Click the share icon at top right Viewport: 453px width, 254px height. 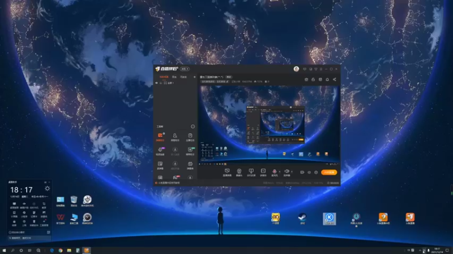click(334, 79)
